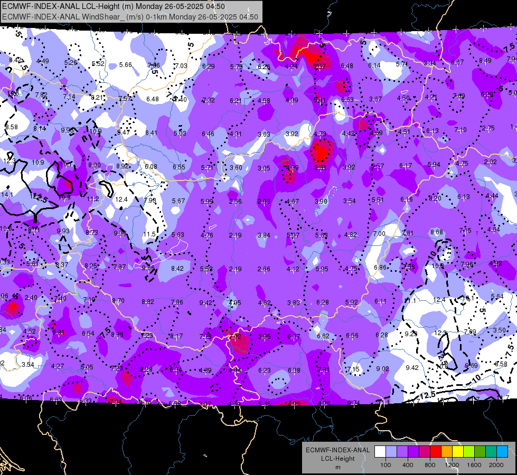Select the lime-green legend swatch left of 1600

(x=469, y=451)
